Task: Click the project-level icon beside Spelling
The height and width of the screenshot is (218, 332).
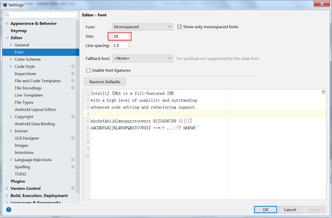Action: tap(73, 166)
